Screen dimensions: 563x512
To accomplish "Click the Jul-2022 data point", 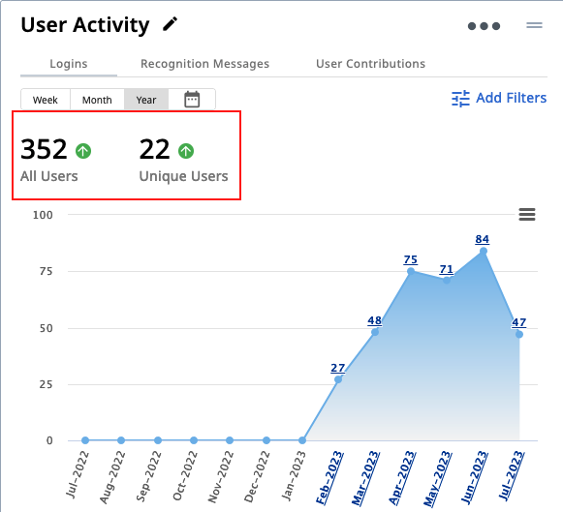I will click(85, 440).
